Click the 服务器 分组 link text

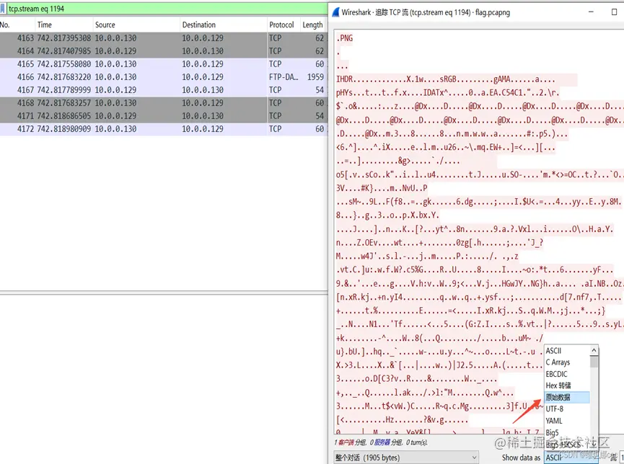click(388, 442)
